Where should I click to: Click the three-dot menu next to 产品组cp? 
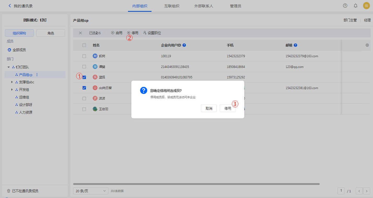point(37,75)
